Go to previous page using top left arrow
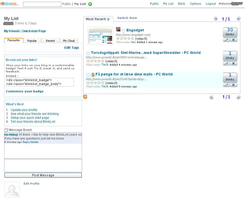The image size is (245, 208). click(216, 19)
